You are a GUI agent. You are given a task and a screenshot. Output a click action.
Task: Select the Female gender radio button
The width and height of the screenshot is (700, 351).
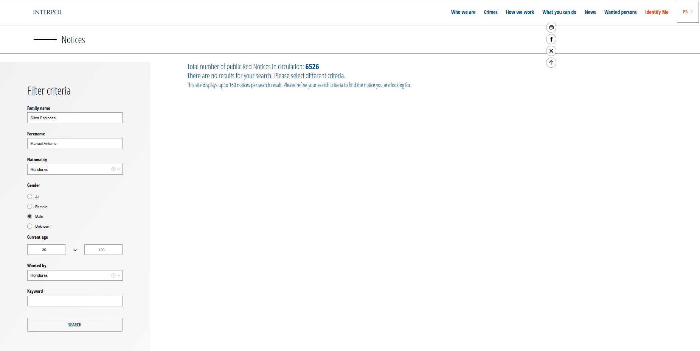click(x=30, y=207)
